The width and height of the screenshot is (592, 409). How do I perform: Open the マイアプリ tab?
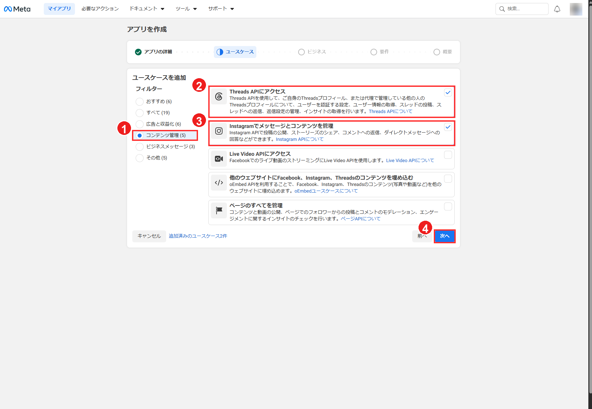coord(59,9)
